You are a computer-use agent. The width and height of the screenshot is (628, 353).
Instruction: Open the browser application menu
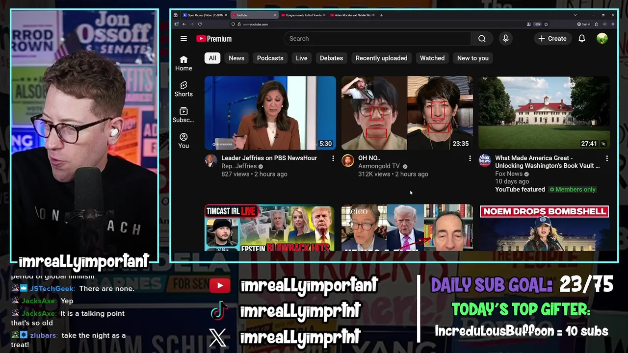[613, 24]
